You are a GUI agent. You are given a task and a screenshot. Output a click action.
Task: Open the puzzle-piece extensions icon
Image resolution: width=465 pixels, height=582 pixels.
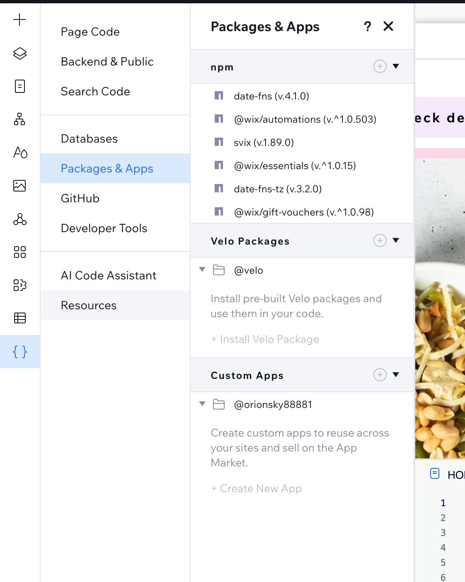point(19,285)
